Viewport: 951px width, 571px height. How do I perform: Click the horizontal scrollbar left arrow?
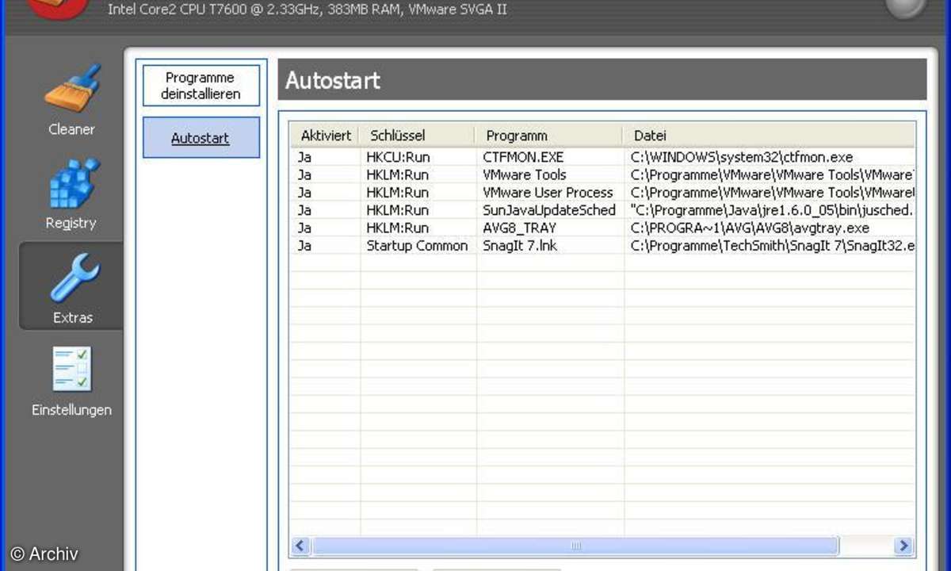[x=300, y=546]
